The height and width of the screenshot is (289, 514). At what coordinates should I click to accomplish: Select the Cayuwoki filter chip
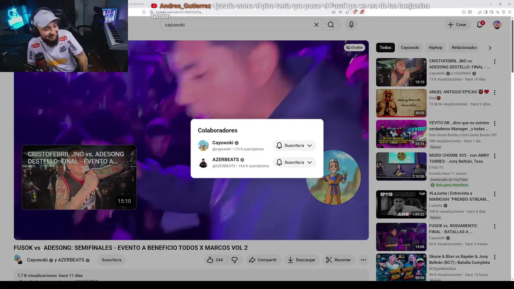[410, 47]
